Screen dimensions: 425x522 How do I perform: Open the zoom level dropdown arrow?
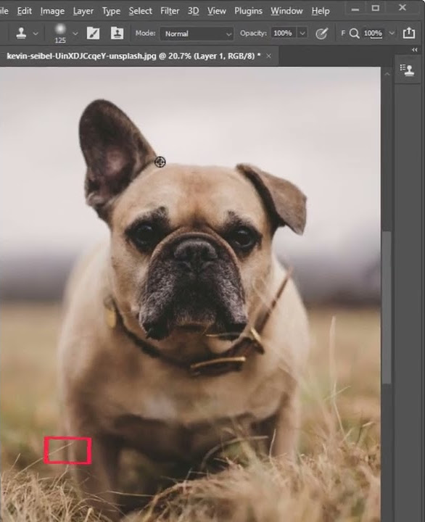(392, 33)
